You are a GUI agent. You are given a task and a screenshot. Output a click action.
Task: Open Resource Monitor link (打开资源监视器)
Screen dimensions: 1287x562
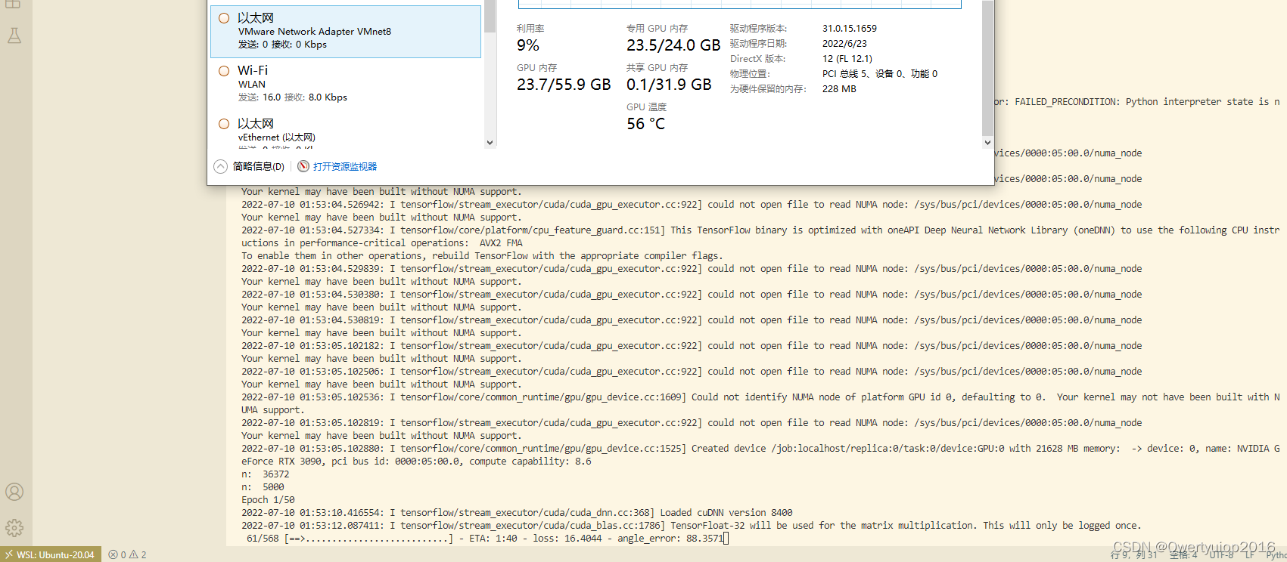point(345,166)
